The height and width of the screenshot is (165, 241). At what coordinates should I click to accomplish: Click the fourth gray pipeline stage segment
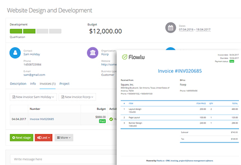pyautogui.click(x=55, y=31)
